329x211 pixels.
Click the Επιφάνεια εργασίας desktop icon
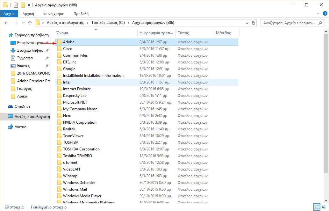tap(13, 43)
